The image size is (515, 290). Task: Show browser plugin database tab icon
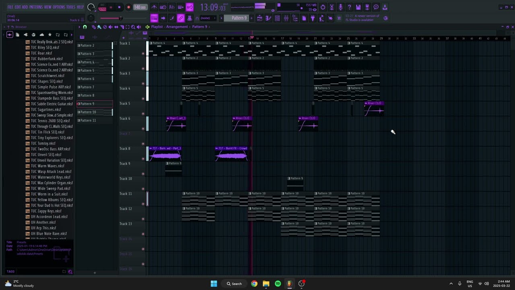26,35
